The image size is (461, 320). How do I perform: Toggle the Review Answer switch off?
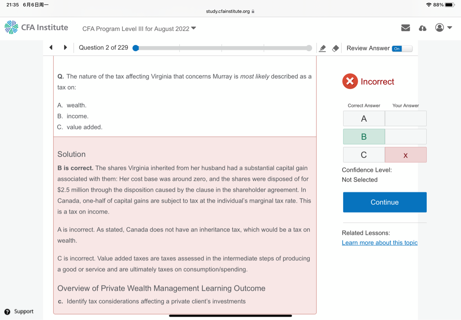coord(402,49)
